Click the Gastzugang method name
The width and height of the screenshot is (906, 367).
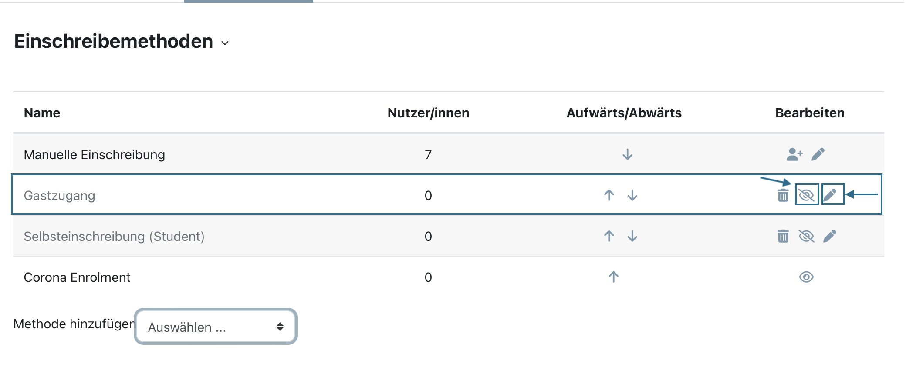coord(59,196)
